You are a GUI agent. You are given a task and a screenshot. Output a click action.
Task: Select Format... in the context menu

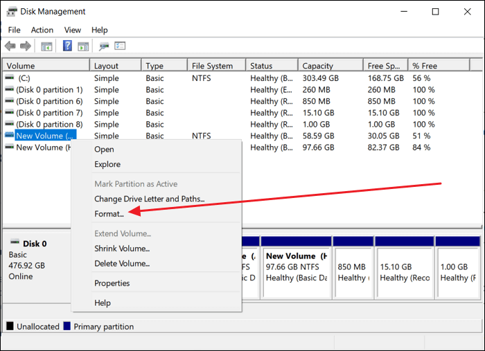(157, 214)
